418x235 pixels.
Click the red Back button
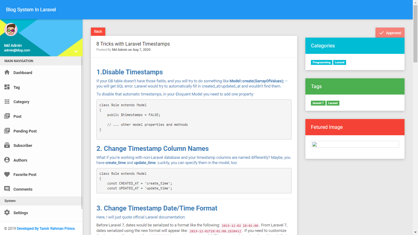point(98,32)
